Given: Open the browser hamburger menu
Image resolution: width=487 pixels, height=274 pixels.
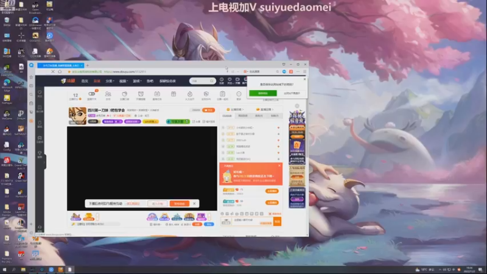Looking at the screenshot, I should [305, 71].
